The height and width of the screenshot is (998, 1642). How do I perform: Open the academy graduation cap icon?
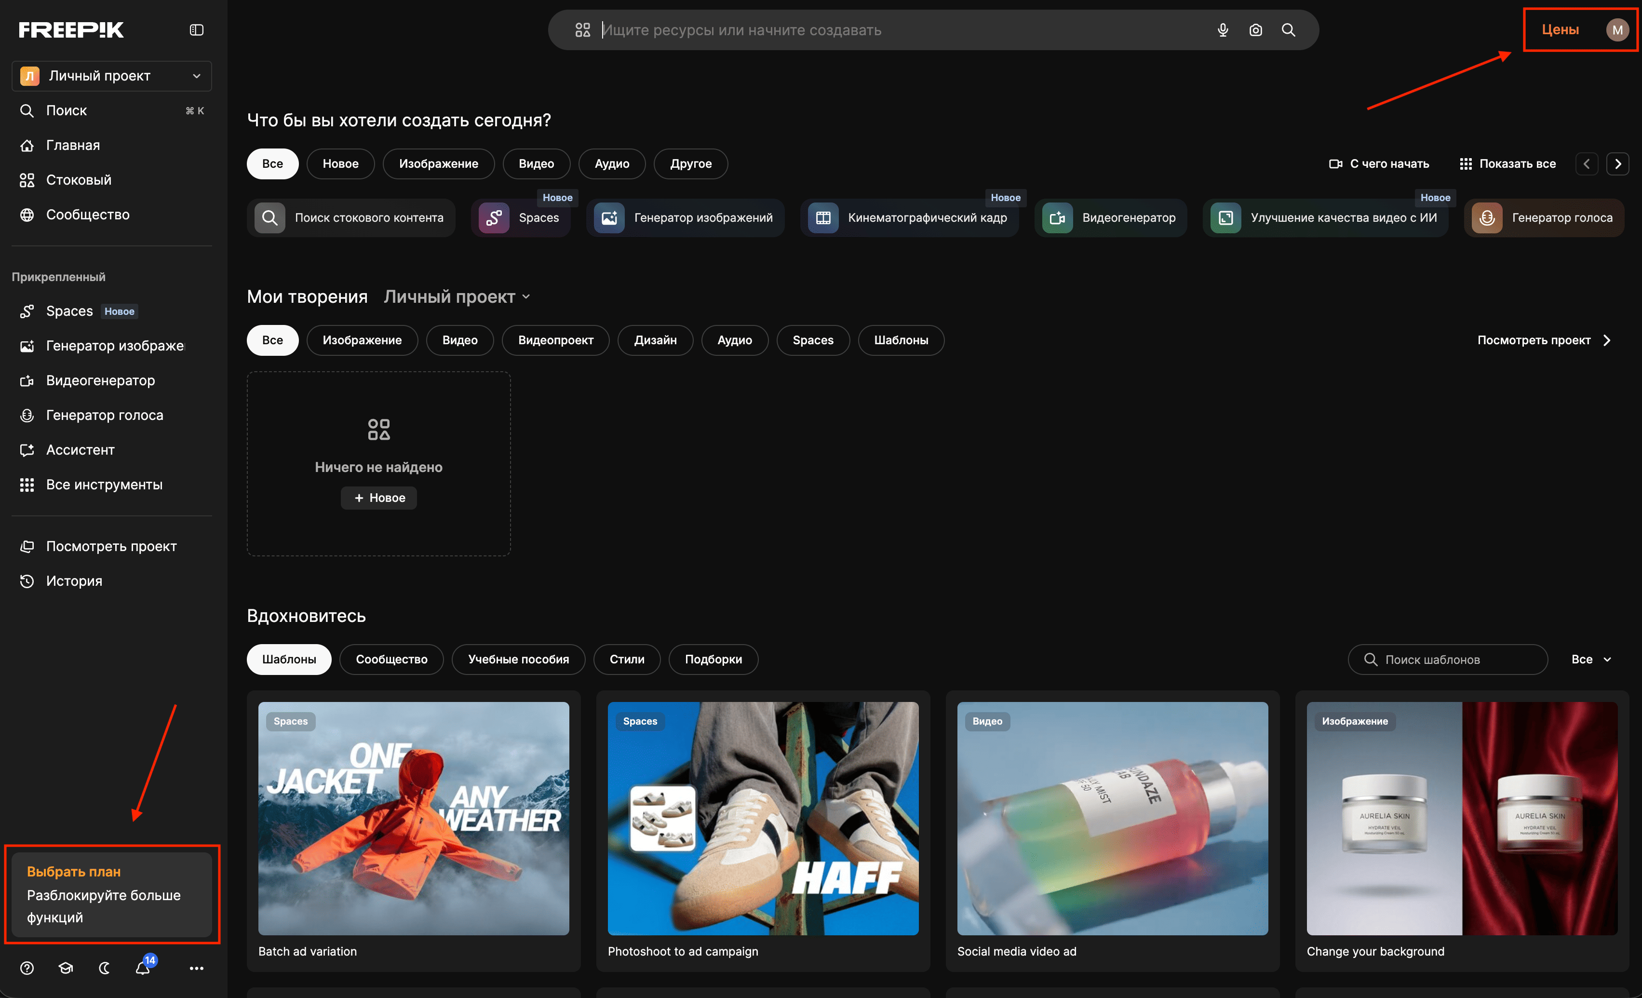click(65, 968)
